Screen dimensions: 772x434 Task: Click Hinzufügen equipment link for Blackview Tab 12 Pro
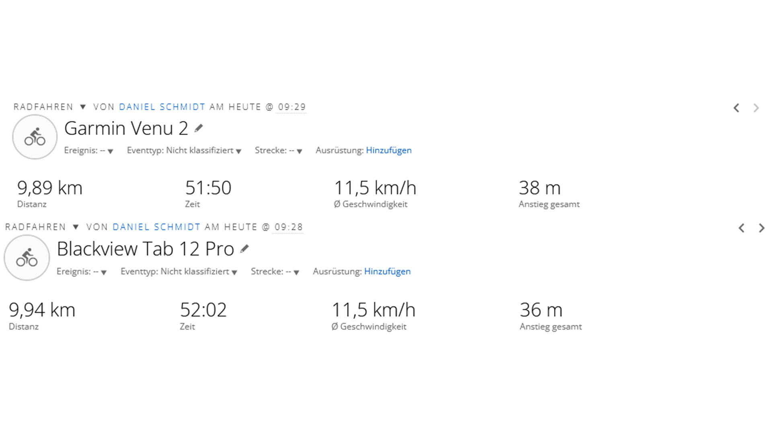387,271
